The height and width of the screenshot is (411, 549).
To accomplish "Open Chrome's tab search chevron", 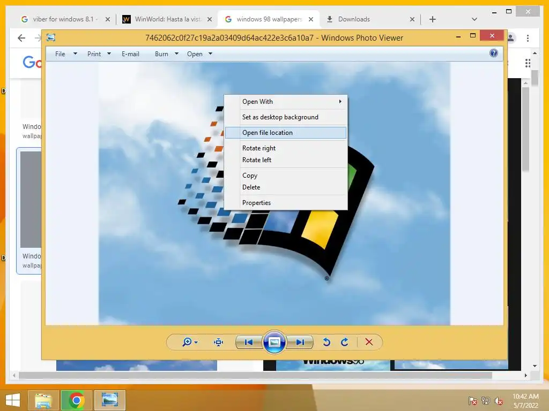I will (474, 19).
